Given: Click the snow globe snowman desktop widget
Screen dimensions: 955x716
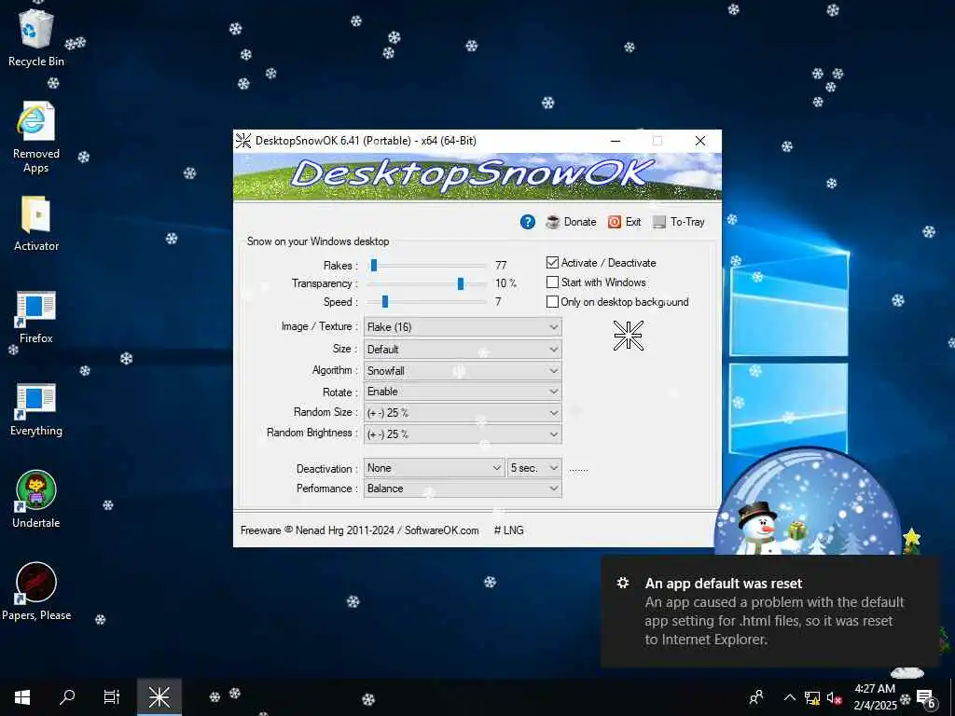Looking at the screenshot, I should [807, 503].
